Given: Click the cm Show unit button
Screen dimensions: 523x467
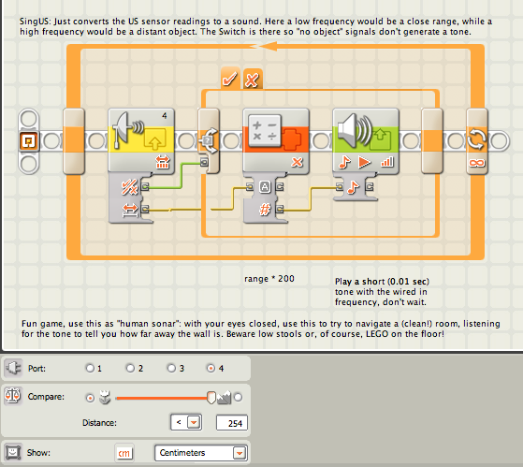Looking at the screenshot, I should [x=124, y=453].
